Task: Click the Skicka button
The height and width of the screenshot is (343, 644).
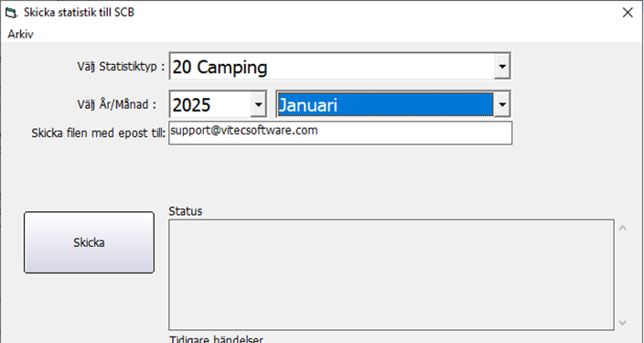Action: click(89, 242)
